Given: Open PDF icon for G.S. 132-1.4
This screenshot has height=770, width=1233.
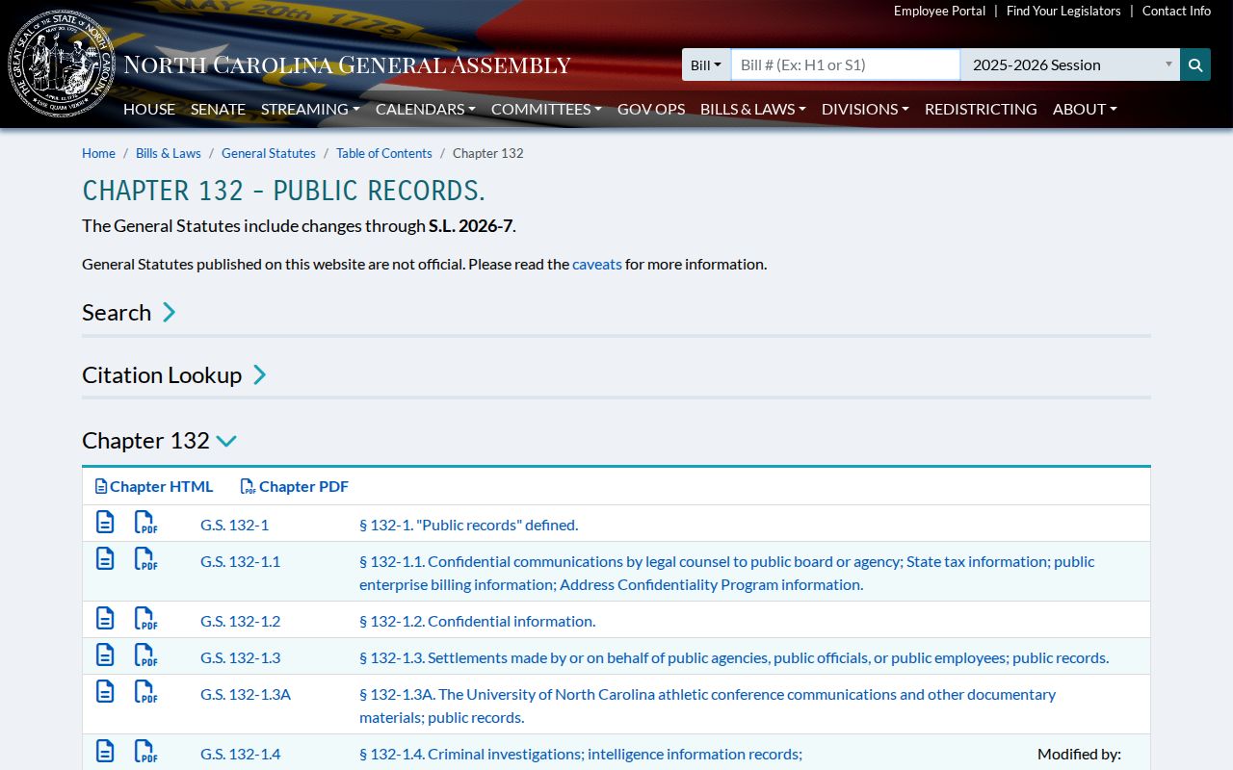Looking at the screenshot, I should (x=145, y=752).
